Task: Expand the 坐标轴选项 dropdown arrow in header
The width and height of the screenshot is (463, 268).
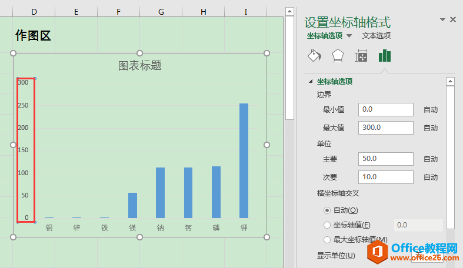Action: [x=349, y=36]
